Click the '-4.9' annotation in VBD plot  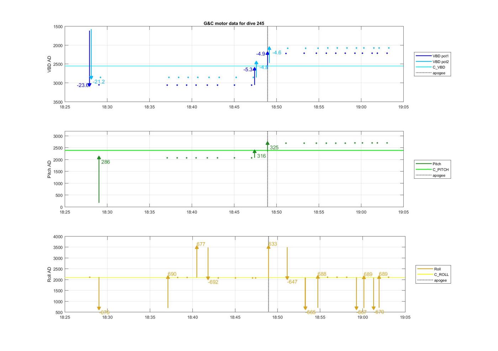coord(261,54)
